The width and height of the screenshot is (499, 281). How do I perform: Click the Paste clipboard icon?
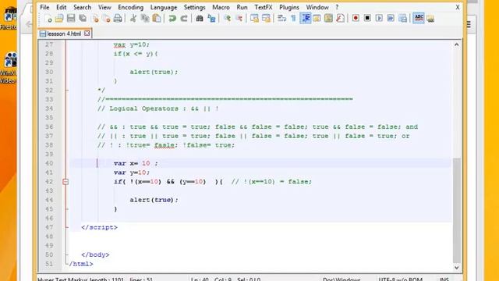click(157, 19)
